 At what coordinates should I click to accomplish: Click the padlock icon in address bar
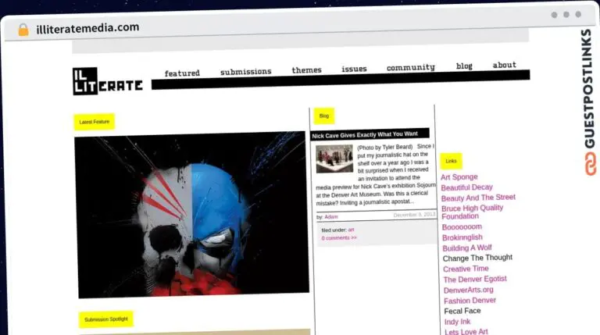(23, 29)
